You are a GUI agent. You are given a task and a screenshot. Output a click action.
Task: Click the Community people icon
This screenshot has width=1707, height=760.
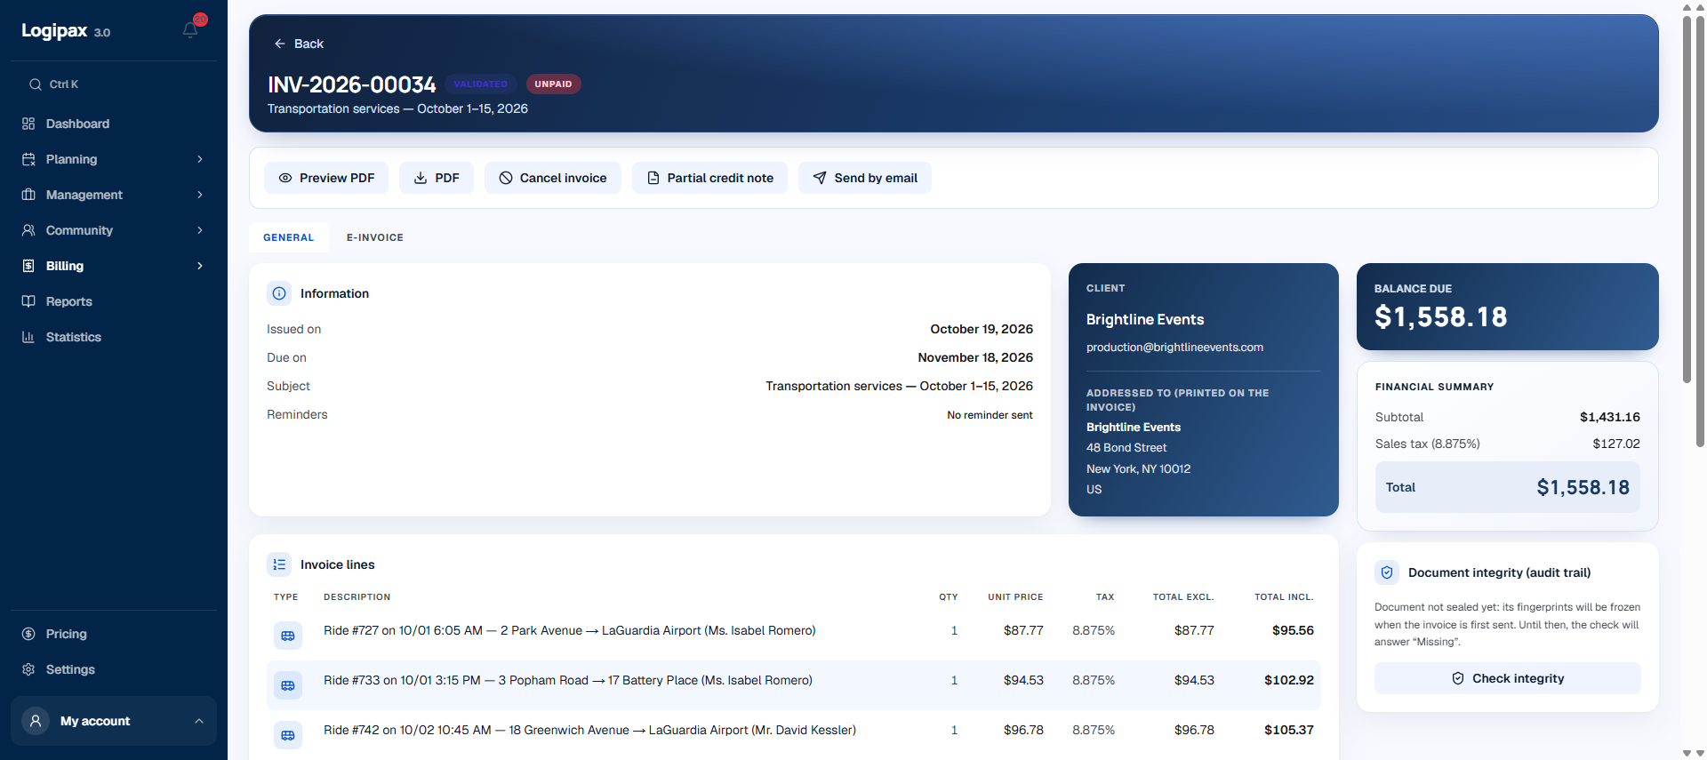coord(28,230)
